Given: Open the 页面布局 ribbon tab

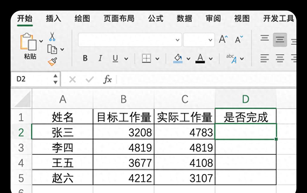Looking at the screenshot, I should coord(119,18).
